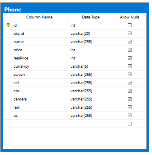Uncheck Allow Nulls for currency
Image resolution: width=152 pixels, height=155 pixels.
tap(129, 66)
